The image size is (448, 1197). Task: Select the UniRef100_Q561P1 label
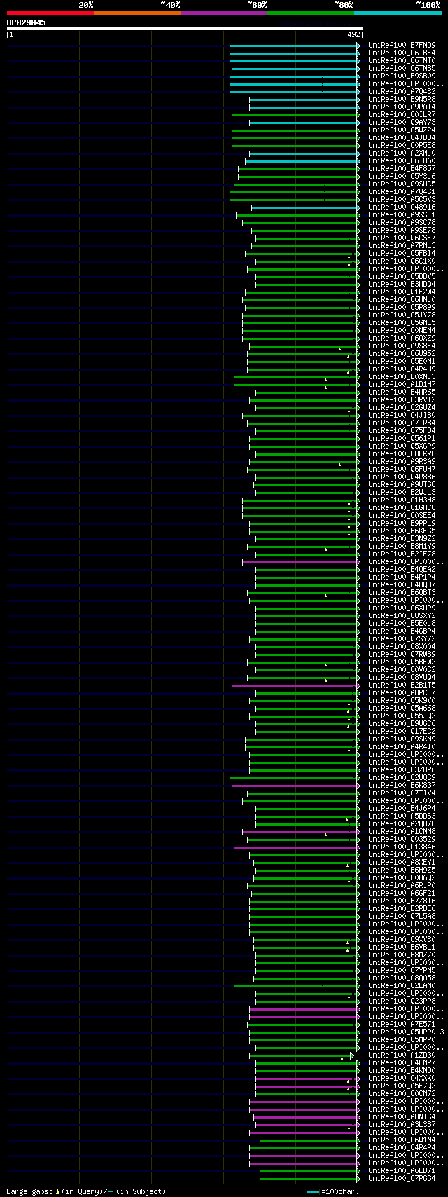pos(402,438)
